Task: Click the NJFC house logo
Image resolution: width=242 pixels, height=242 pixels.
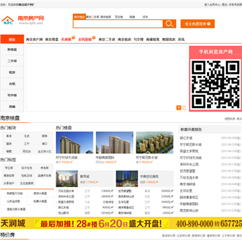Action: (7, 20)
